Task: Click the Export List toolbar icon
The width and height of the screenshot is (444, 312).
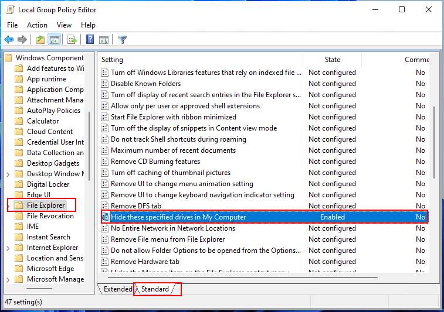Action: point(72,40)
